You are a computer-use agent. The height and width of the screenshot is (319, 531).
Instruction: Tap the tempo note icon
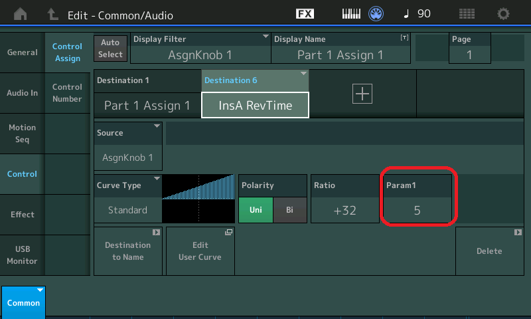click(407, 14)
